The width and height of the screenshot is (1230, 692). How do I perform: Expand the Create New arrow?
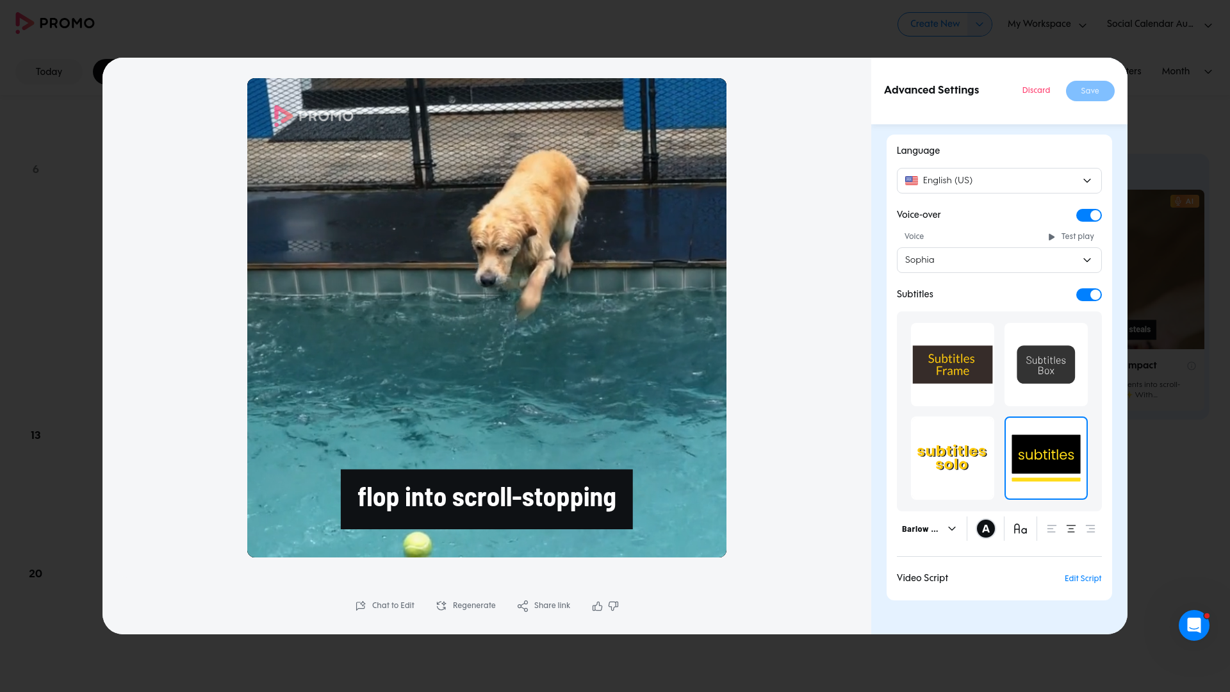tap(979, 24)
